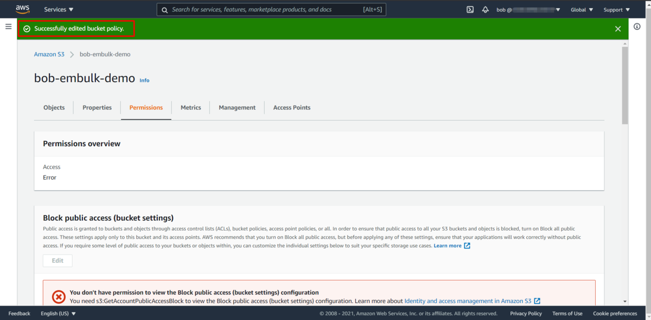Open the bob account dropdown

coord(528,10)
